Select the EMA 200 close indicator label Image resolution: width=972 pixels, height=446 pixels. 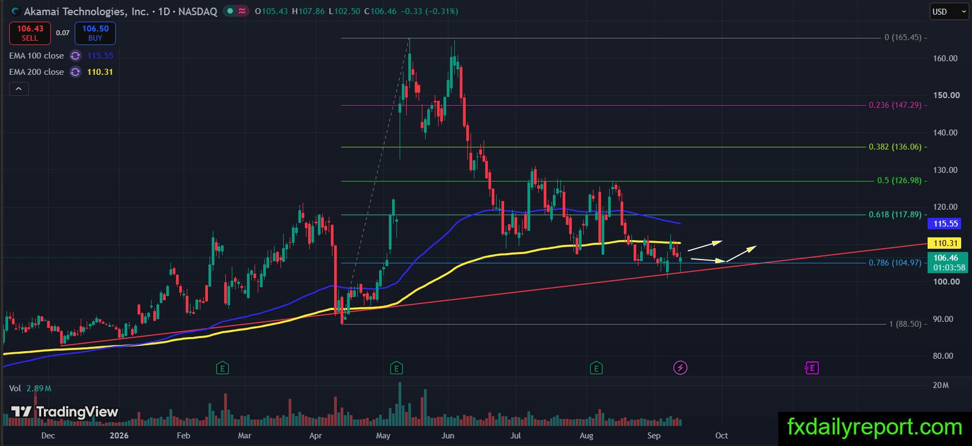pos(36,72)
